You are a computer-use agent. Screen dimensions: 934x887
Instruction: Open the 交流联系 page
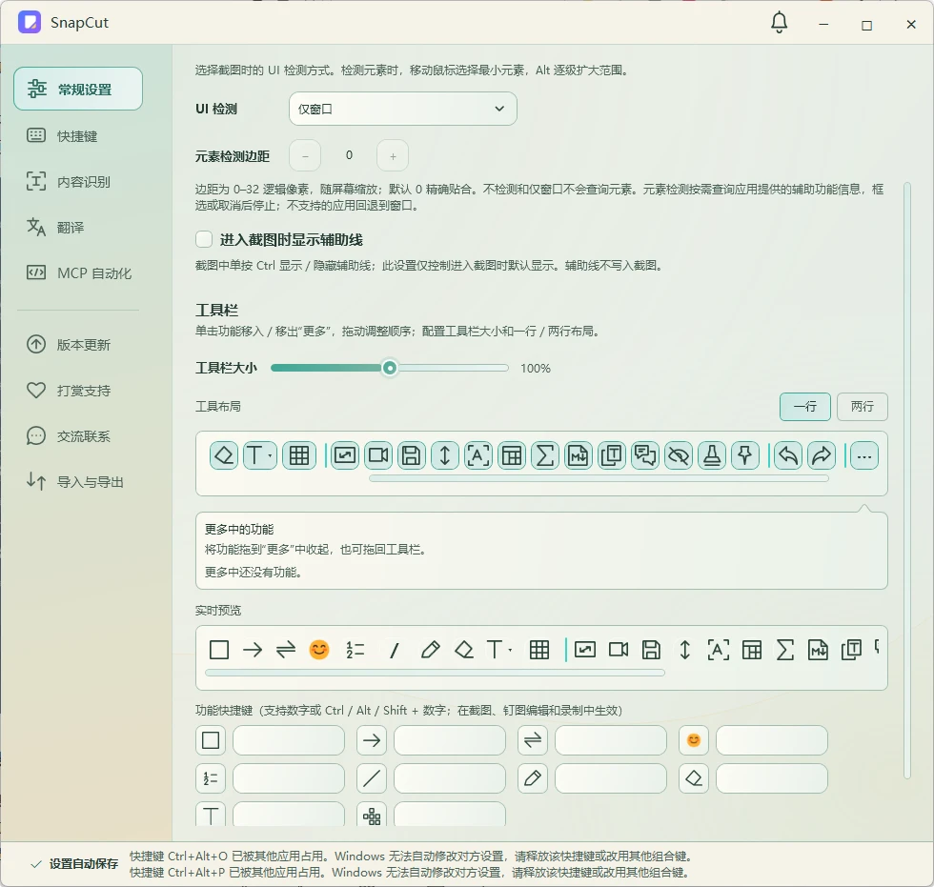click(x=78, y=435)
